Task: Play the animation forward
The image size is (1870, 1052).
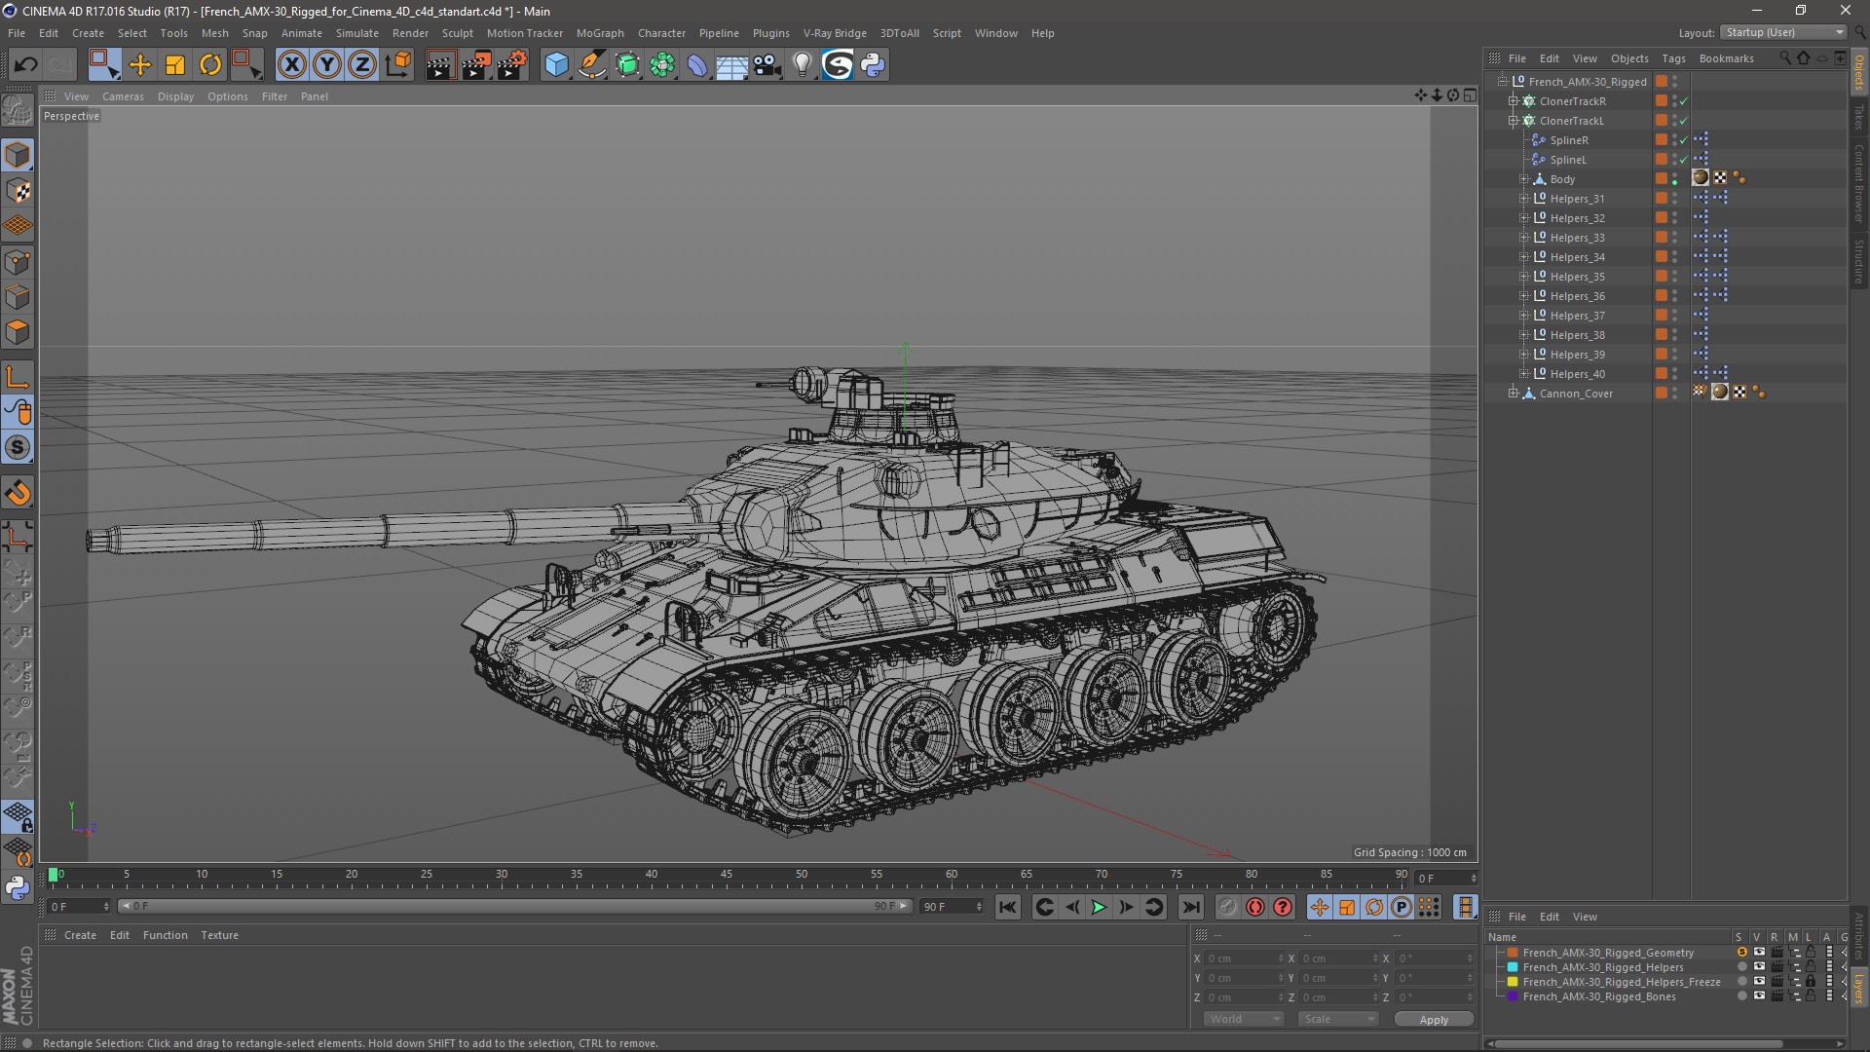Action: click(1099, 907)
